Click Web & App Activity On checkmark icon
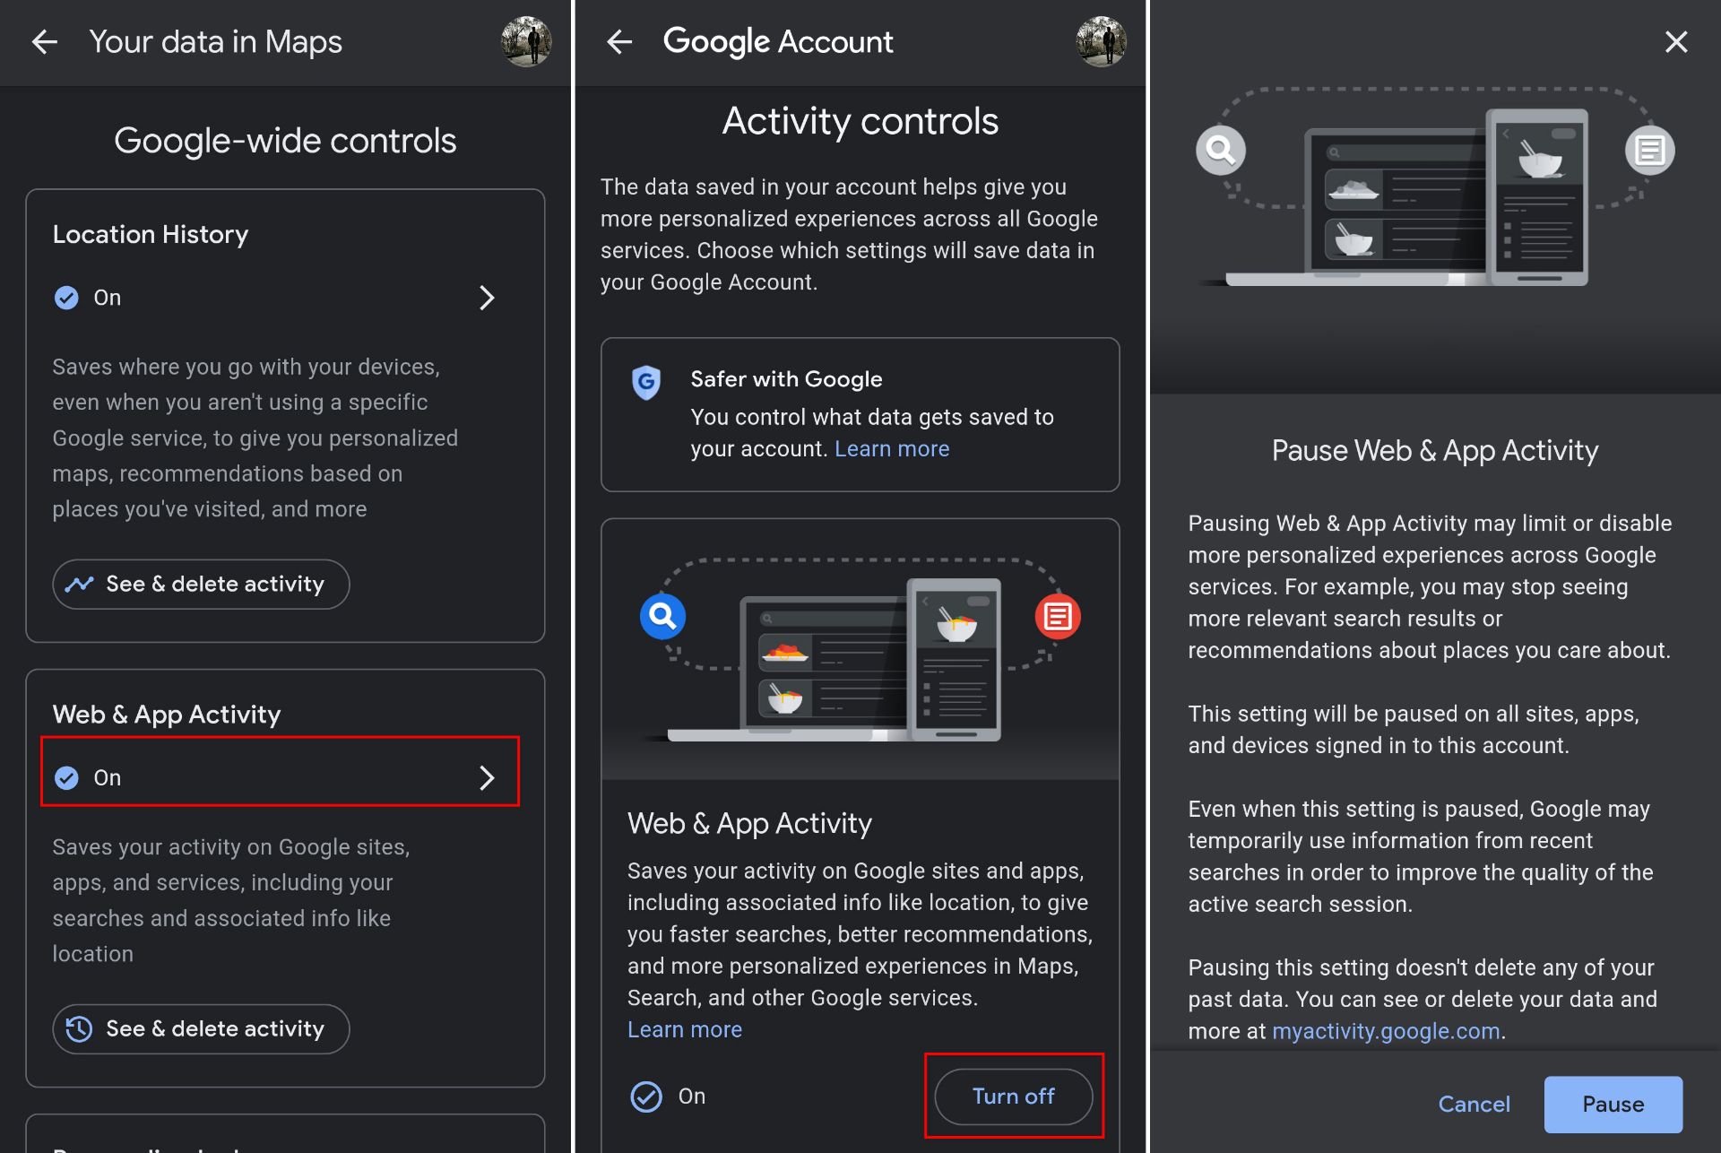Viewport: 1721px width, 1153px height. 66,777
